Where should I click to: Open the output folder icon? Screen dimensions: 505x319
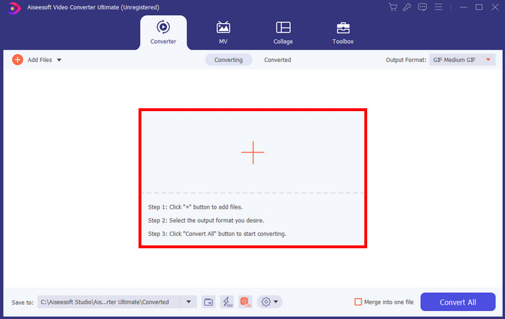(x=208, y=302)
